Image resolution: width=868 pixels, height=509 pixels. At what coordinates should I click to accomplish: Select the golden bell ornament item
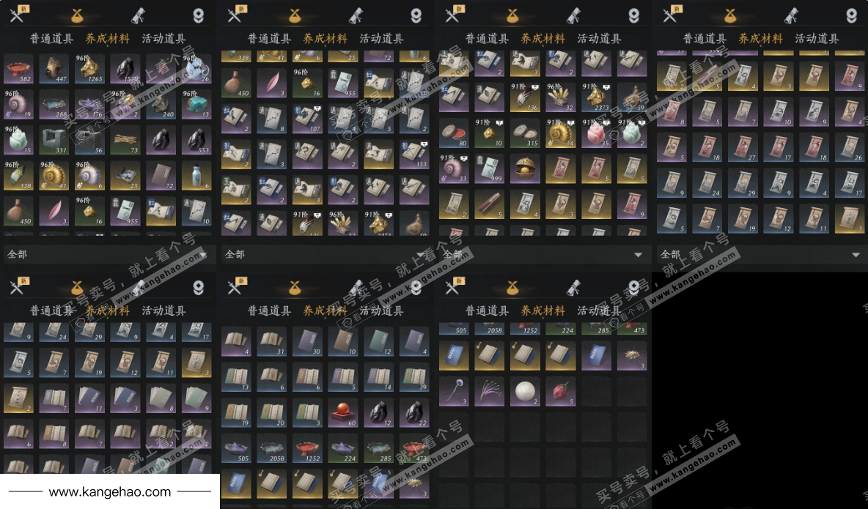point(525,168)
